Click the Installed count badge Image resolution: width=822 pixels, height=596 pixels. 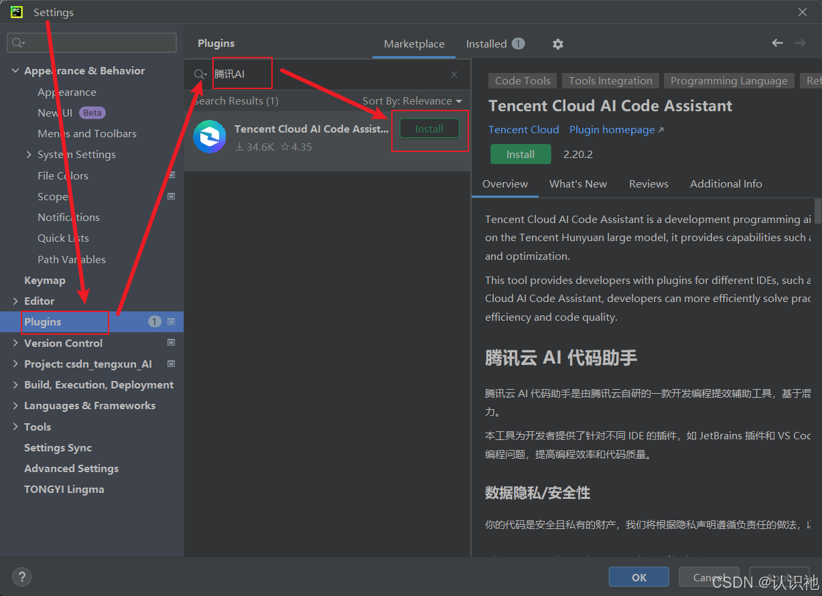pyautogui.click(x=519, y=44)
